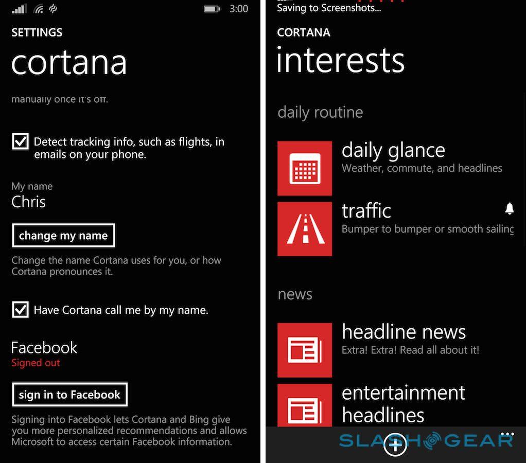Tap 'Extra! Extra! Read all about it!' subtitle
Image resolution: width=526 pixels, height=463 pixels.
(x=410, y=350)
